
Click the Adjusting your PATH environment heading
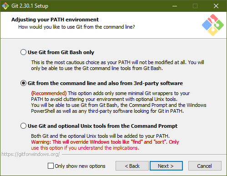(x=55, y=20)
